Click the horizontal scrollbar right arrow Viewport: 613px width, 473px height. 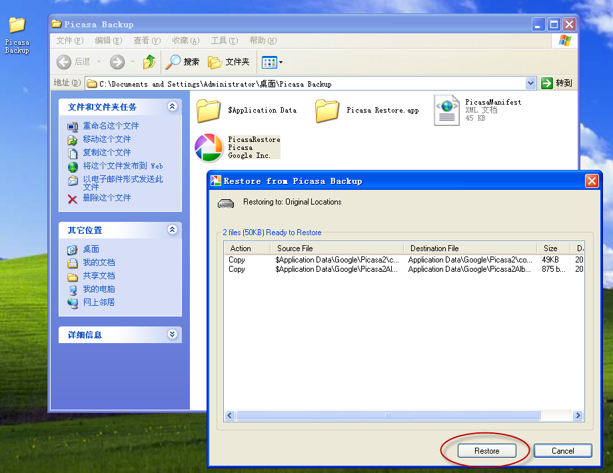click(x=578, y=416)
